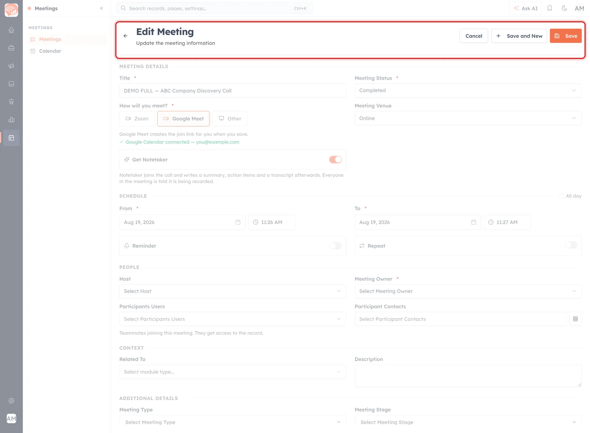Image resolution: width=590 pixels, height=433 pixels.
Task: Click the Cancel button
Action: click(x=473, y=36)
